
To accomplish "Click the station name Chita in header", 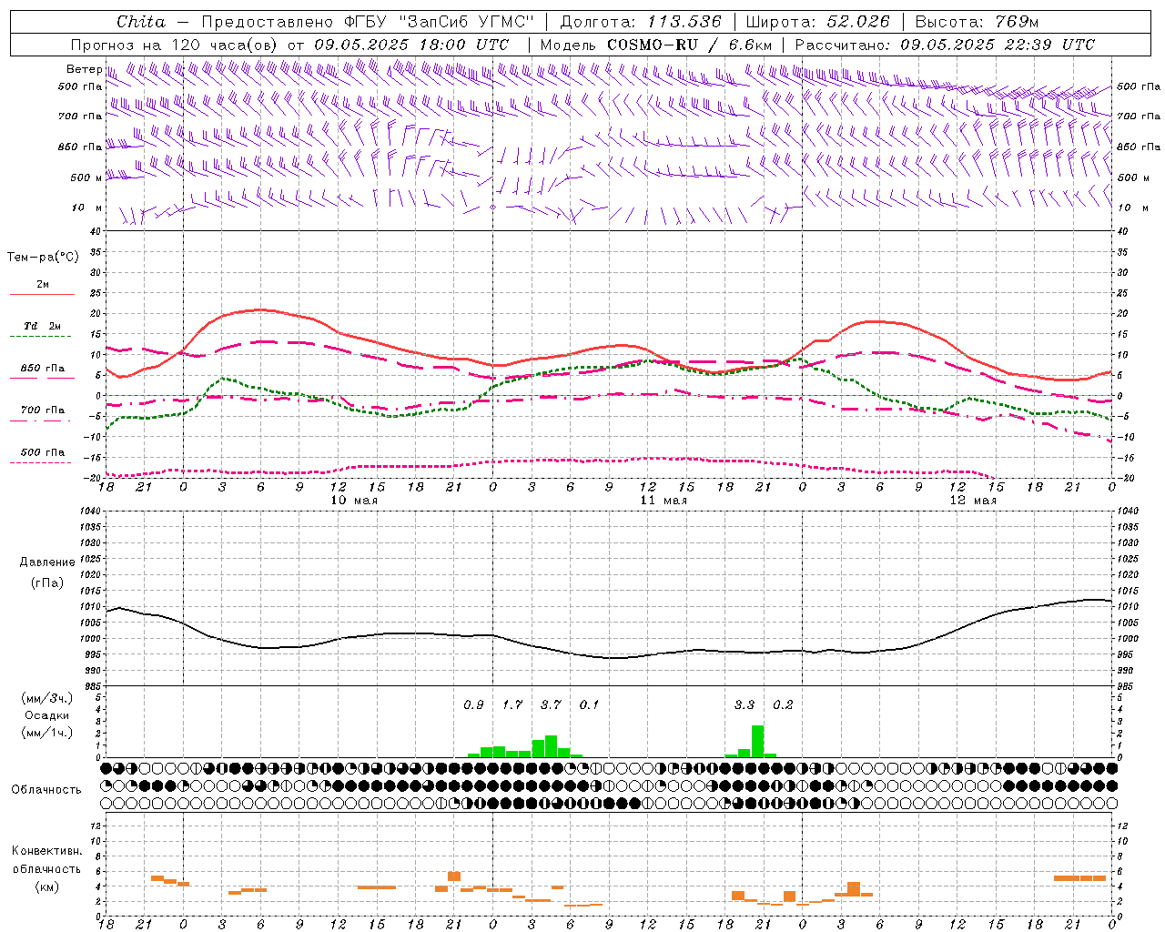I will pyautogui.click(x=141, y=22).
